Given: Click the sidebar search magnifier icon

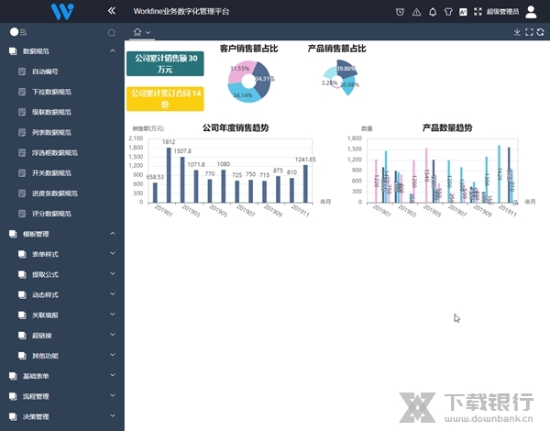Looking at the screenshot, I should (112, 32).
